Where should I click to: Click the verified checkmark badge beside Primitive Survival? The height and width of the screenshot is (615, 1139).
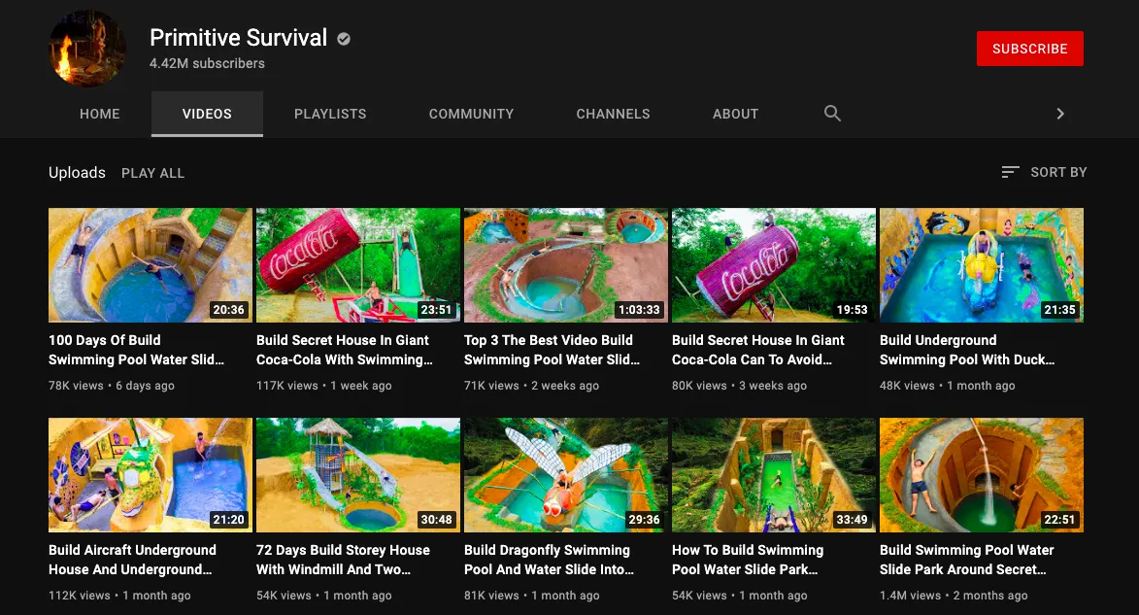[344, 39]
